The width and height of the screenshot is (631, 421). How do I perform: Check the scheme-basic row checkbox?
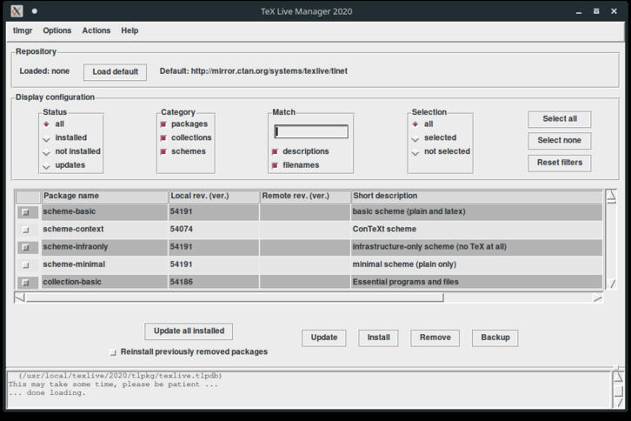click(26, 212)
